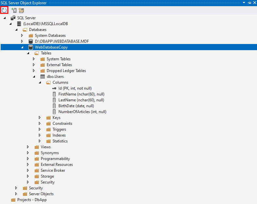257x204 pixels.
Task: Collapse the SQL Server root node
Action: click(x=5, y=18)
